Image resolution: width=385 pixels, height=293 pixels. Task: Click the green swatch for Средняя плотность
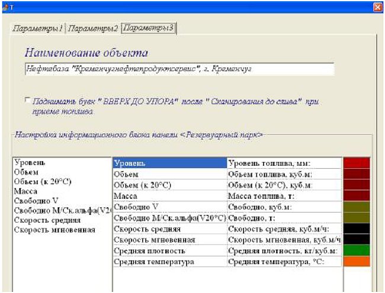click(357, 250)
